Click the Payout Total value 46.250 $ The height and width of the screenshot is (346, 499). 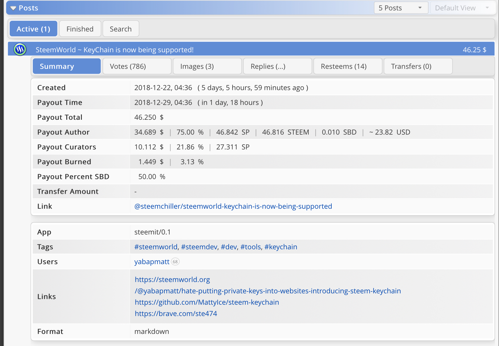coord(149,117)
